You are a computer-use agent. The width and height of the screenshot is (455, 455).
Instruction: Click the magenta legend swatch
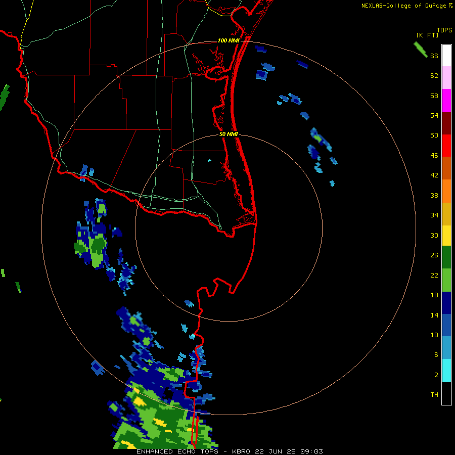(446, 101)
